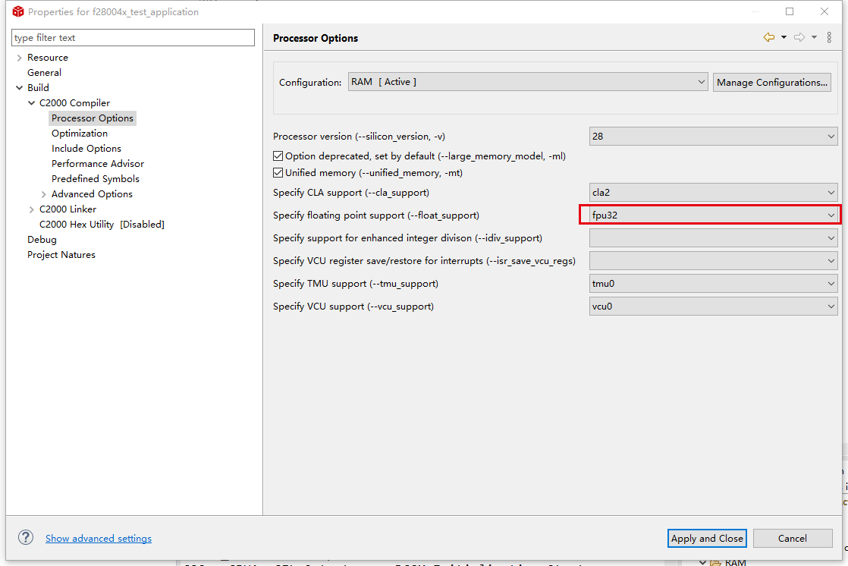Select Include Options tree item
The image size is (848, 566).
click(x=86, y=148)
